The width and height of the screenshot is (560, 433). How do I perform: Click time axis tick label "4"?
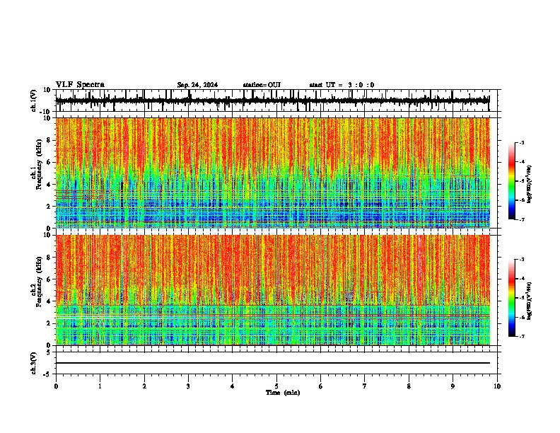[233, 386]
